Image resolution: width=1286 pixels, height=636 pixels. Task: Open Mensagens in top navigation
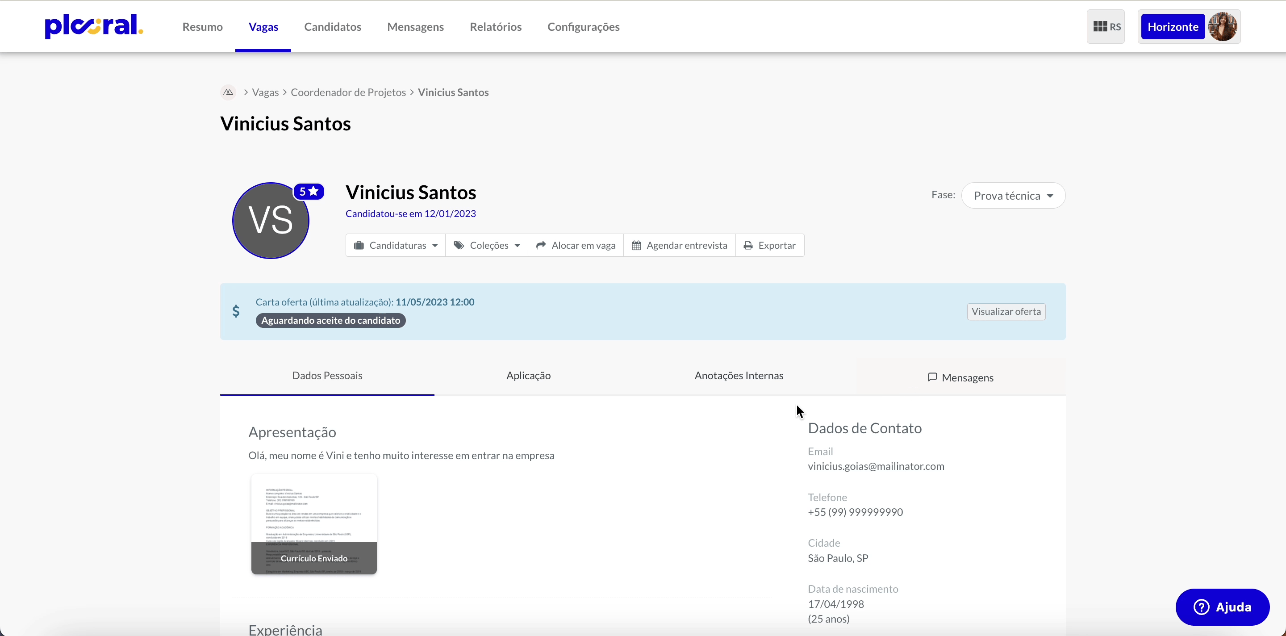click(415, 26)
